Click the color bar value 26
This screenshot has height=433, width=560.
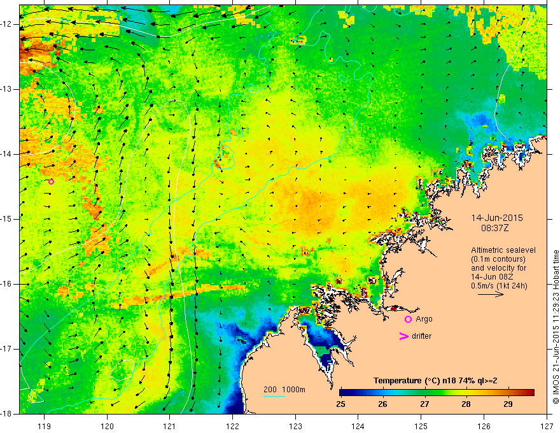(x=382, y=404)
